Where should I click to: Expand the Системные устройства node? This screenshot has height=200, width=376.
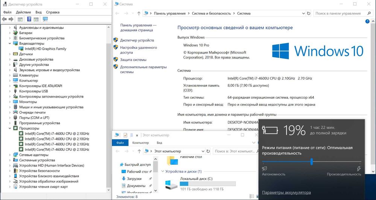[10, 160]
